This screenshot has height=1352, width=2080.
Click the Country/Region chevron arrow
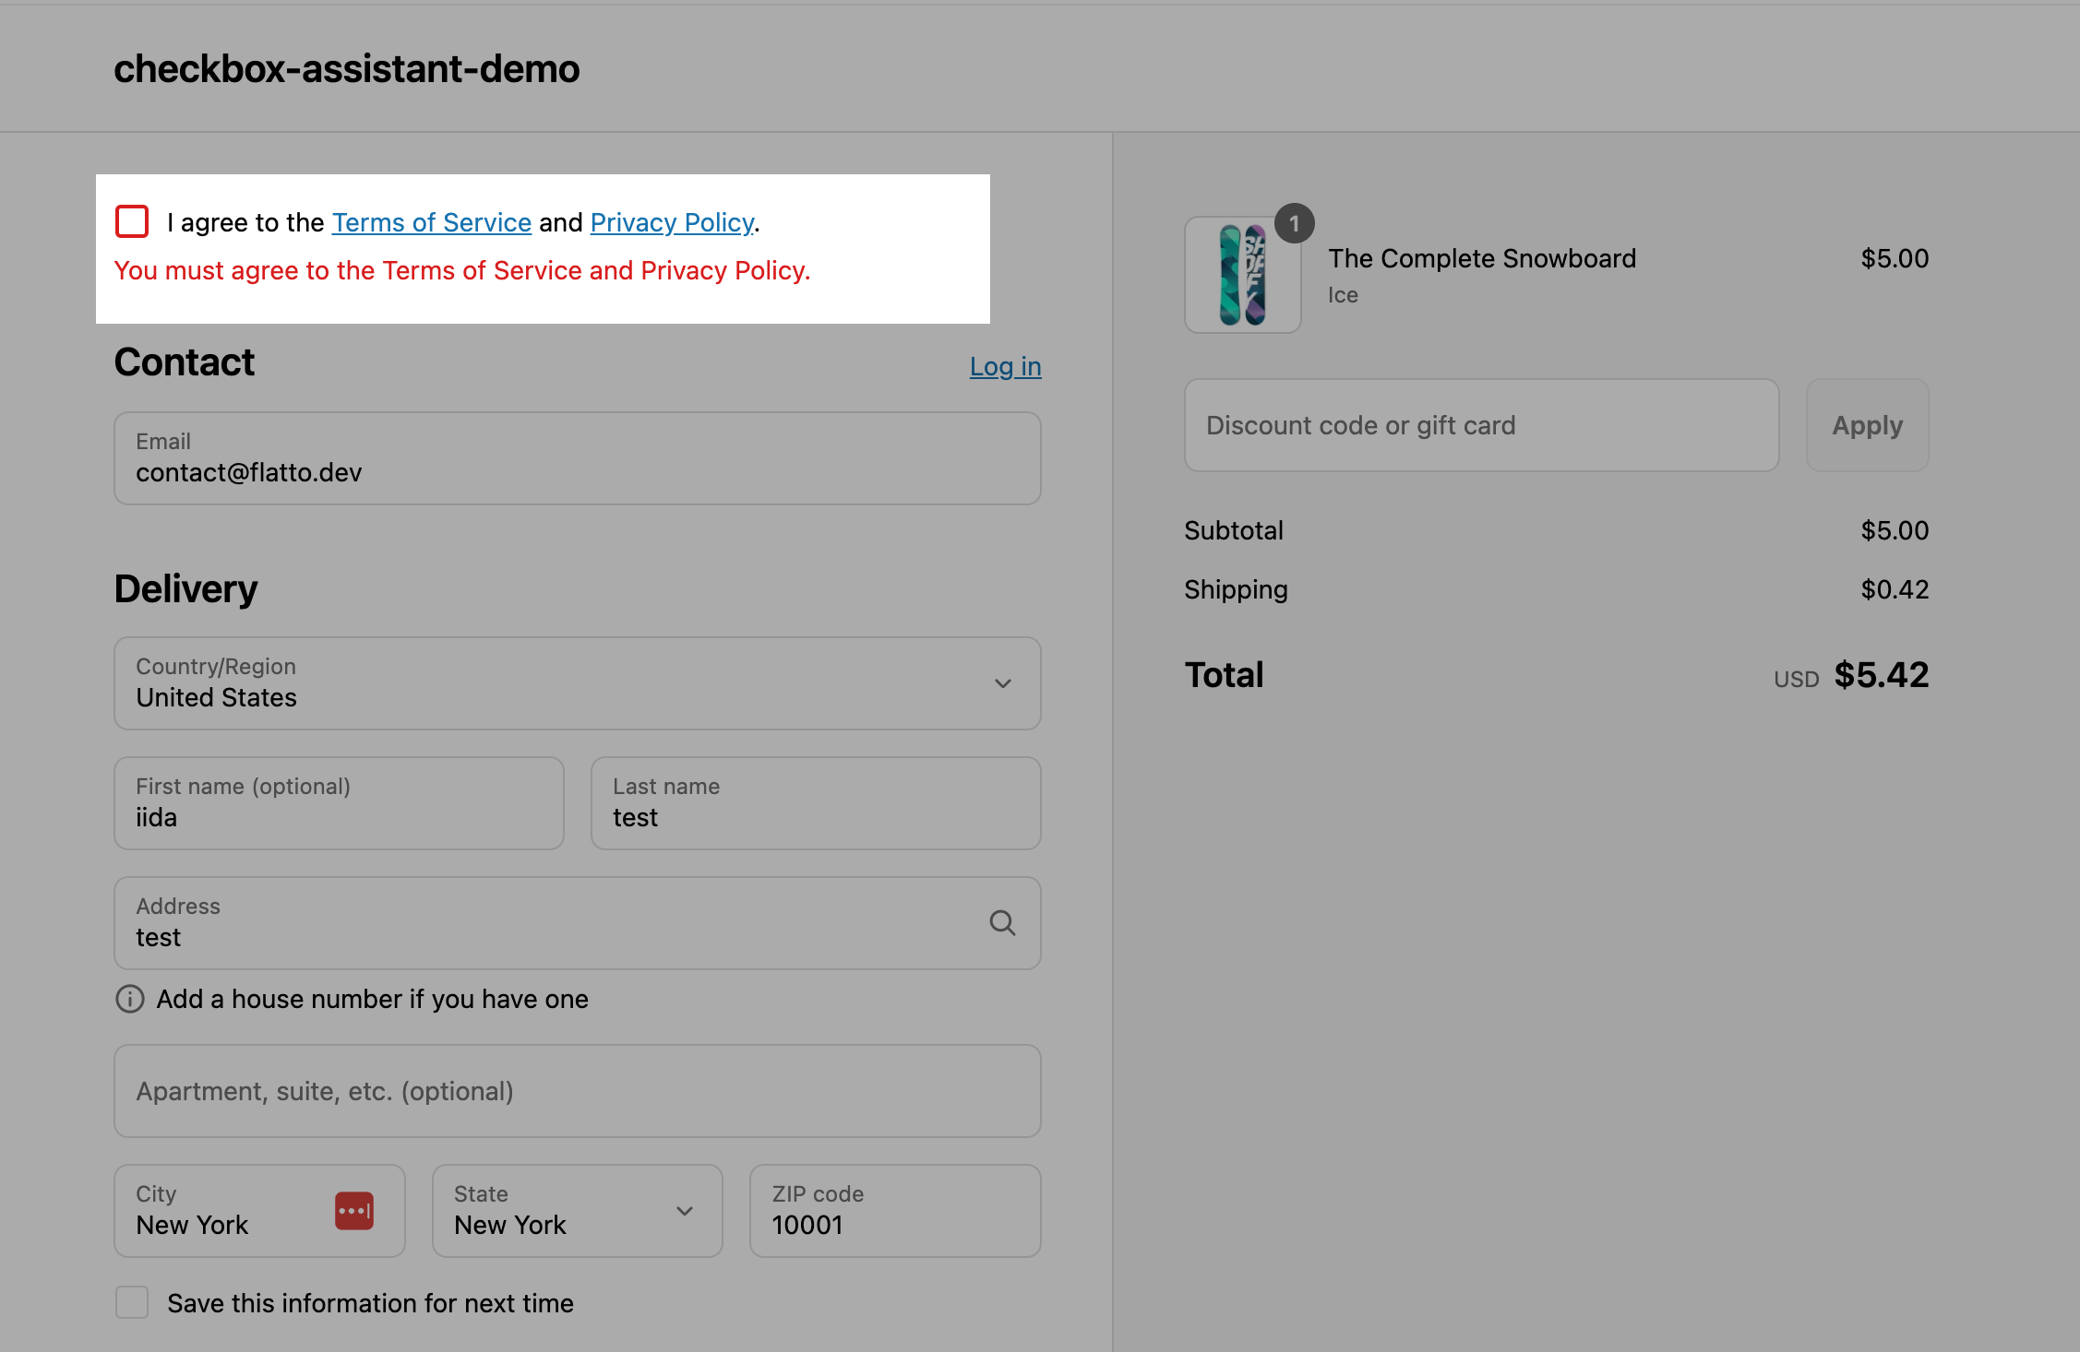pos(1003,683)
